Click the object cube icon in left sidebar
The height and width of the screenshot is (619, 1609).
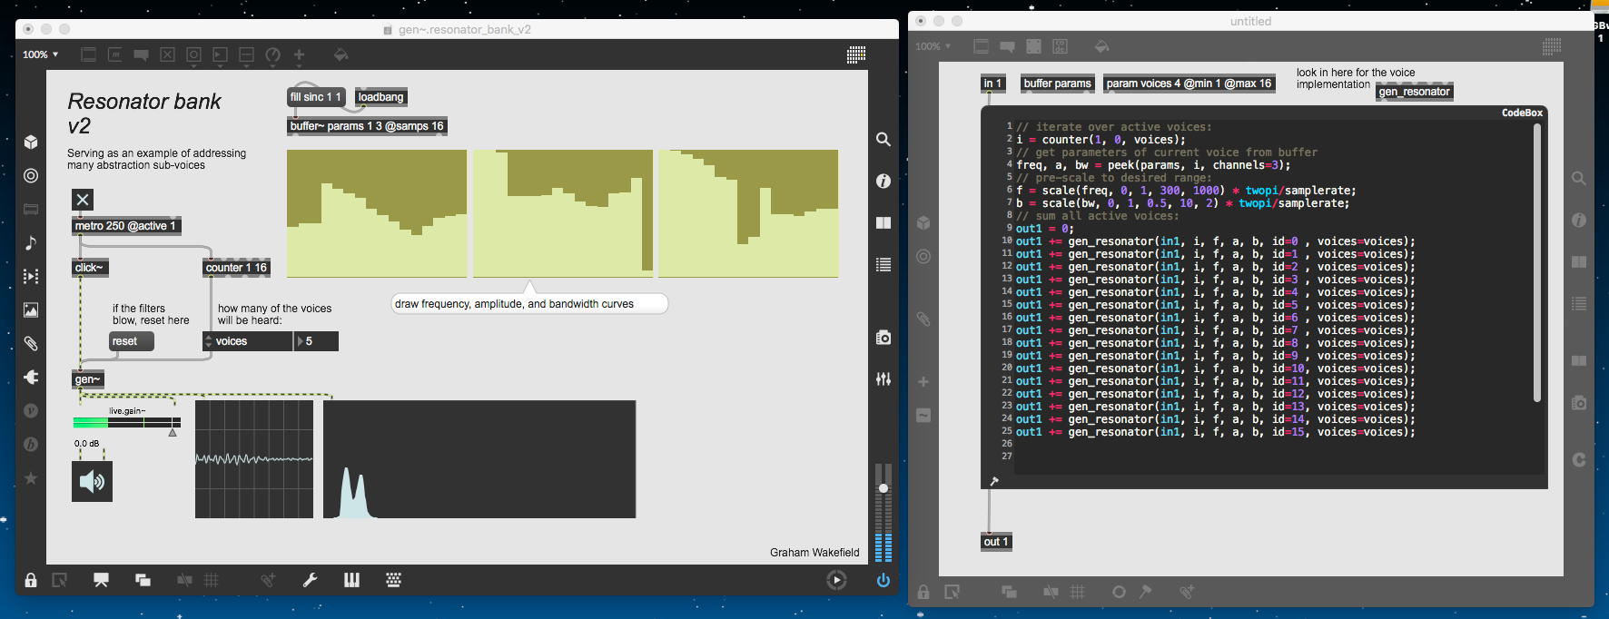click(x=31, y=142)
